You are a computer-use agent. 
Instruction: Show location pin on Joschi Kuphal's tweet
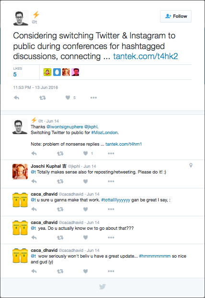191,165
